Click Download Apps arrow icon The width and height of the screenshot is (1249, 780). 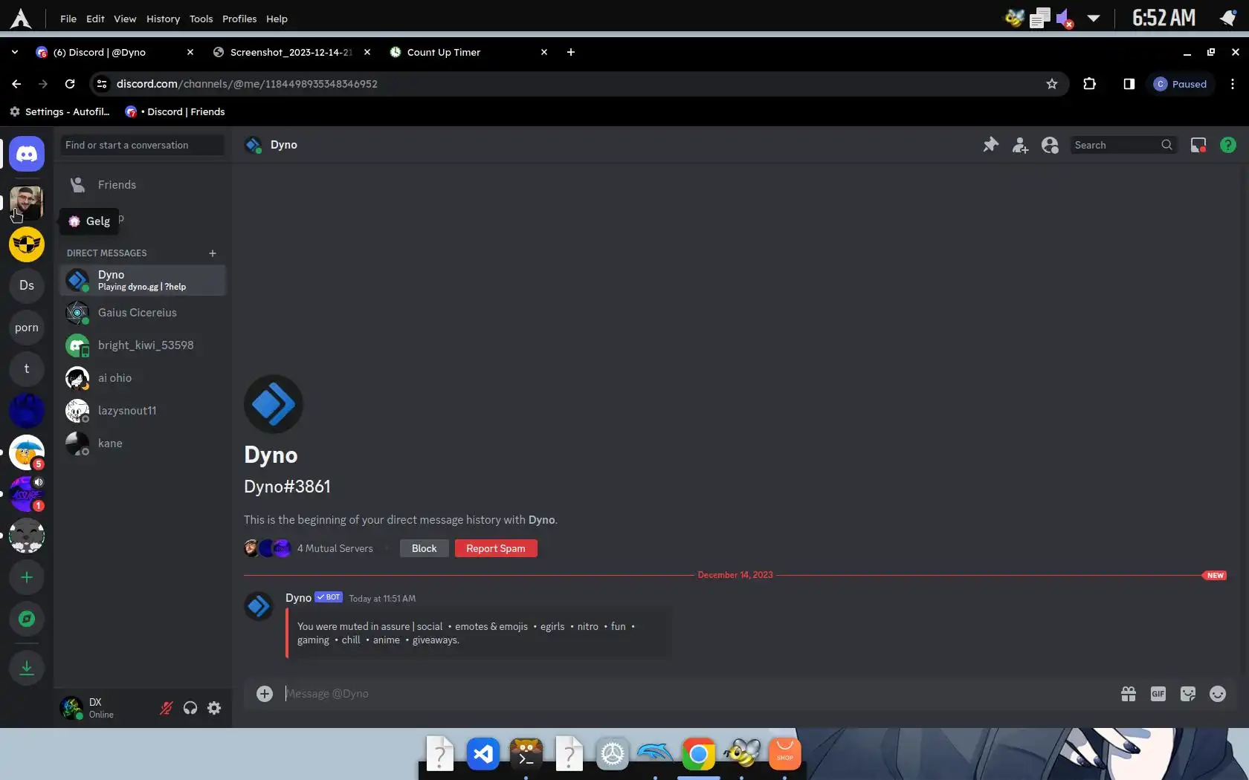[x=27, y=667]
